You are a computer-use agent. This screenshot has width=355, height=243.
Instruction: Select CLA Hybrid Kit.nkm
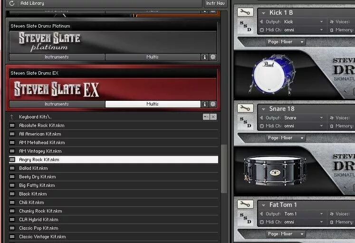pyautogui.click(x=114, y=219)
